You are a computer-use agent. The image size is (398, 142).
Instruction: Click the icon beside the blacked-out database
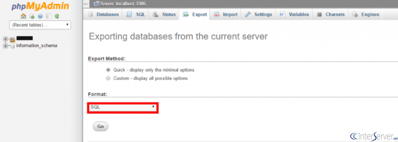pos(12,39)
